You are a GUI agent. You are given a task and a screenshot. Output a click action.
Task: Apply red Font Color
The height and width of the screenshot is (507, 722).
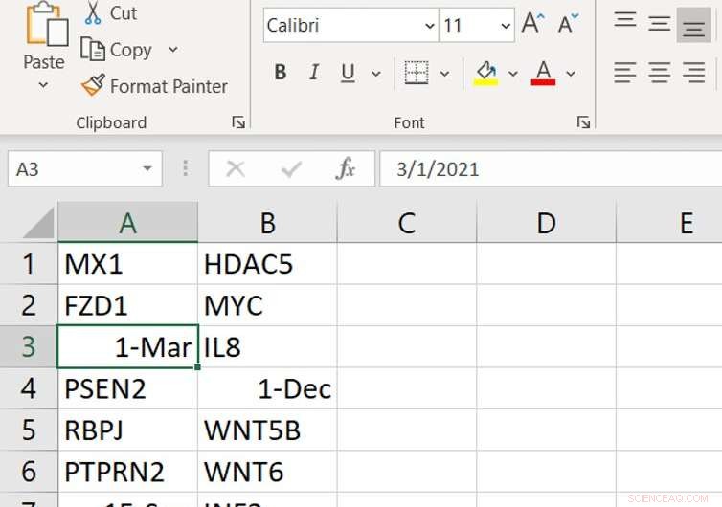pos(543,73)
